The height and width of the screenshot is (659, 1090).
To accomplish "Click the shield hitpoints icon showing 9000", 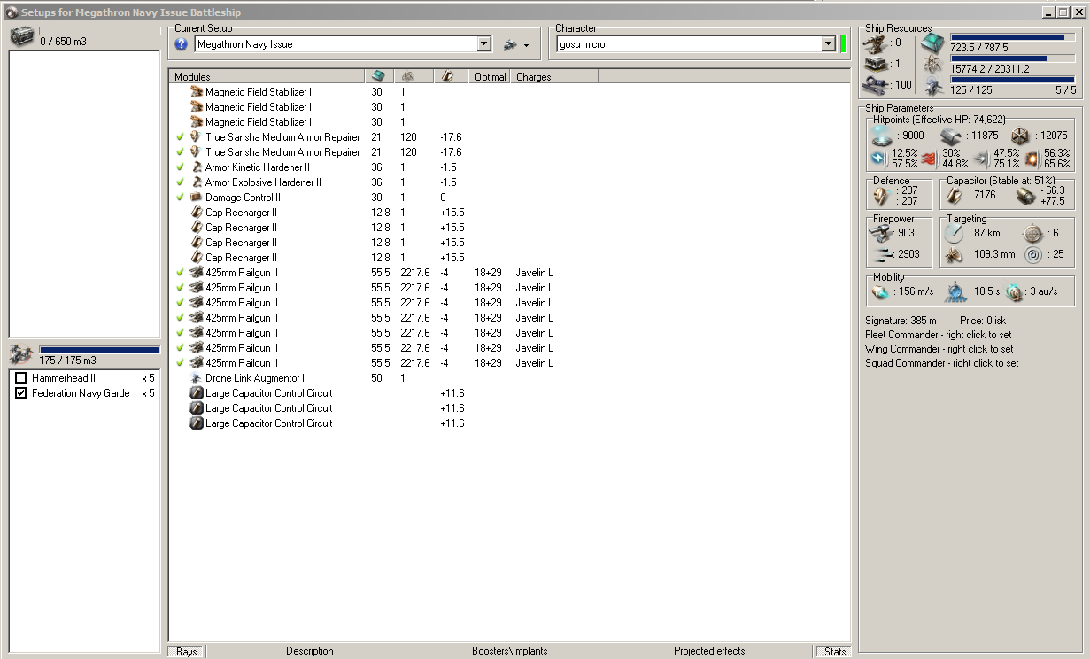I will 882,136.
